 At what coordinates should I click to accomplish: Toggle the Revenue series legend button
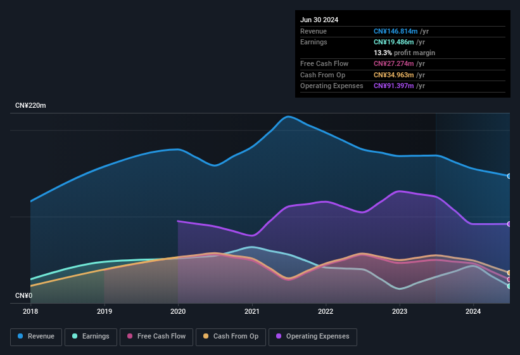point(36,337)
